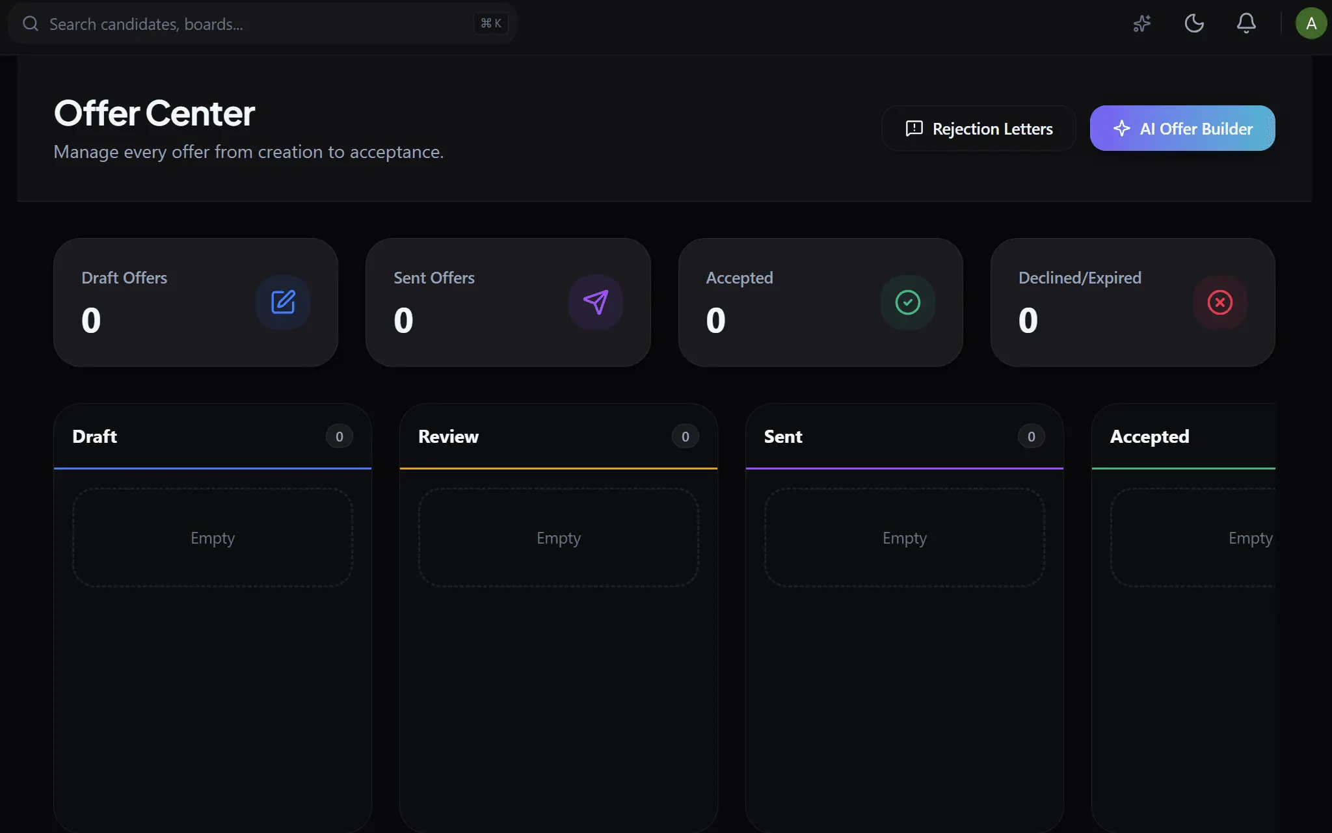Click the search magnifier icon
This screenshot has width=1332, height=833.
(x=31, y=24)
